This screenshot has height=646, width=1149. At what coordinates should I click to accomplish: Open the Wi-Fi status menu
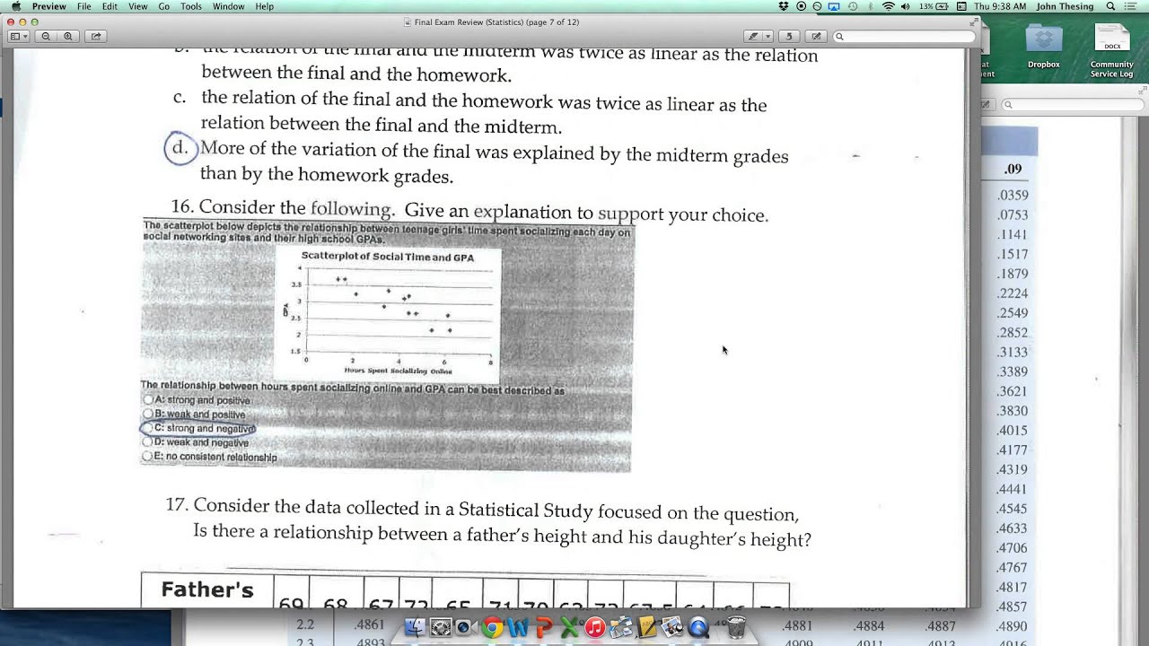coord(888,6)
